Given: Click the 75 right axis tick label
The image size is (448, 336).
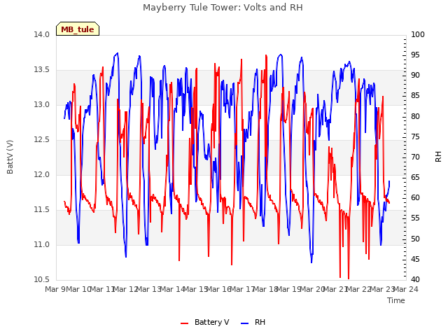Looking at the screenshot, I should (x=415, y=136).
